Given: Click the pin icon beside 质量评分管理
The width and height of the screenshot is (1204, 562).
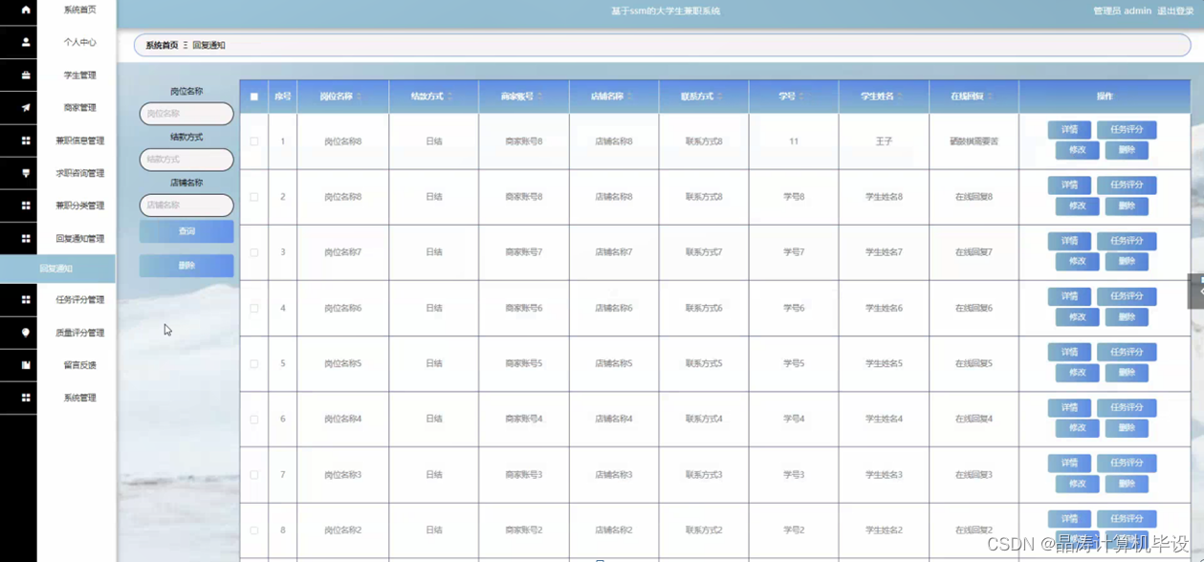Looking at the screenshot, I should [26, 333].
